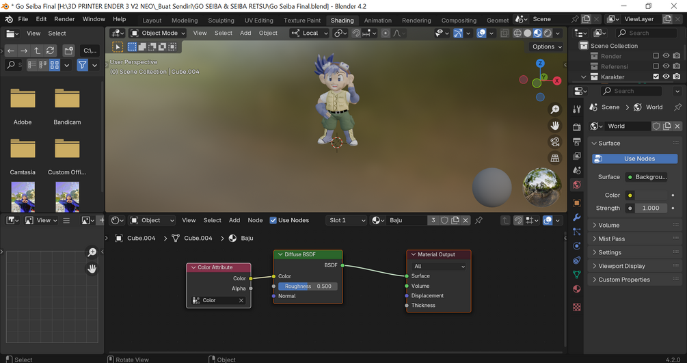The image size is (687, 363).
Task: Select rendered viewport shading mode
Action: point(548,33)
